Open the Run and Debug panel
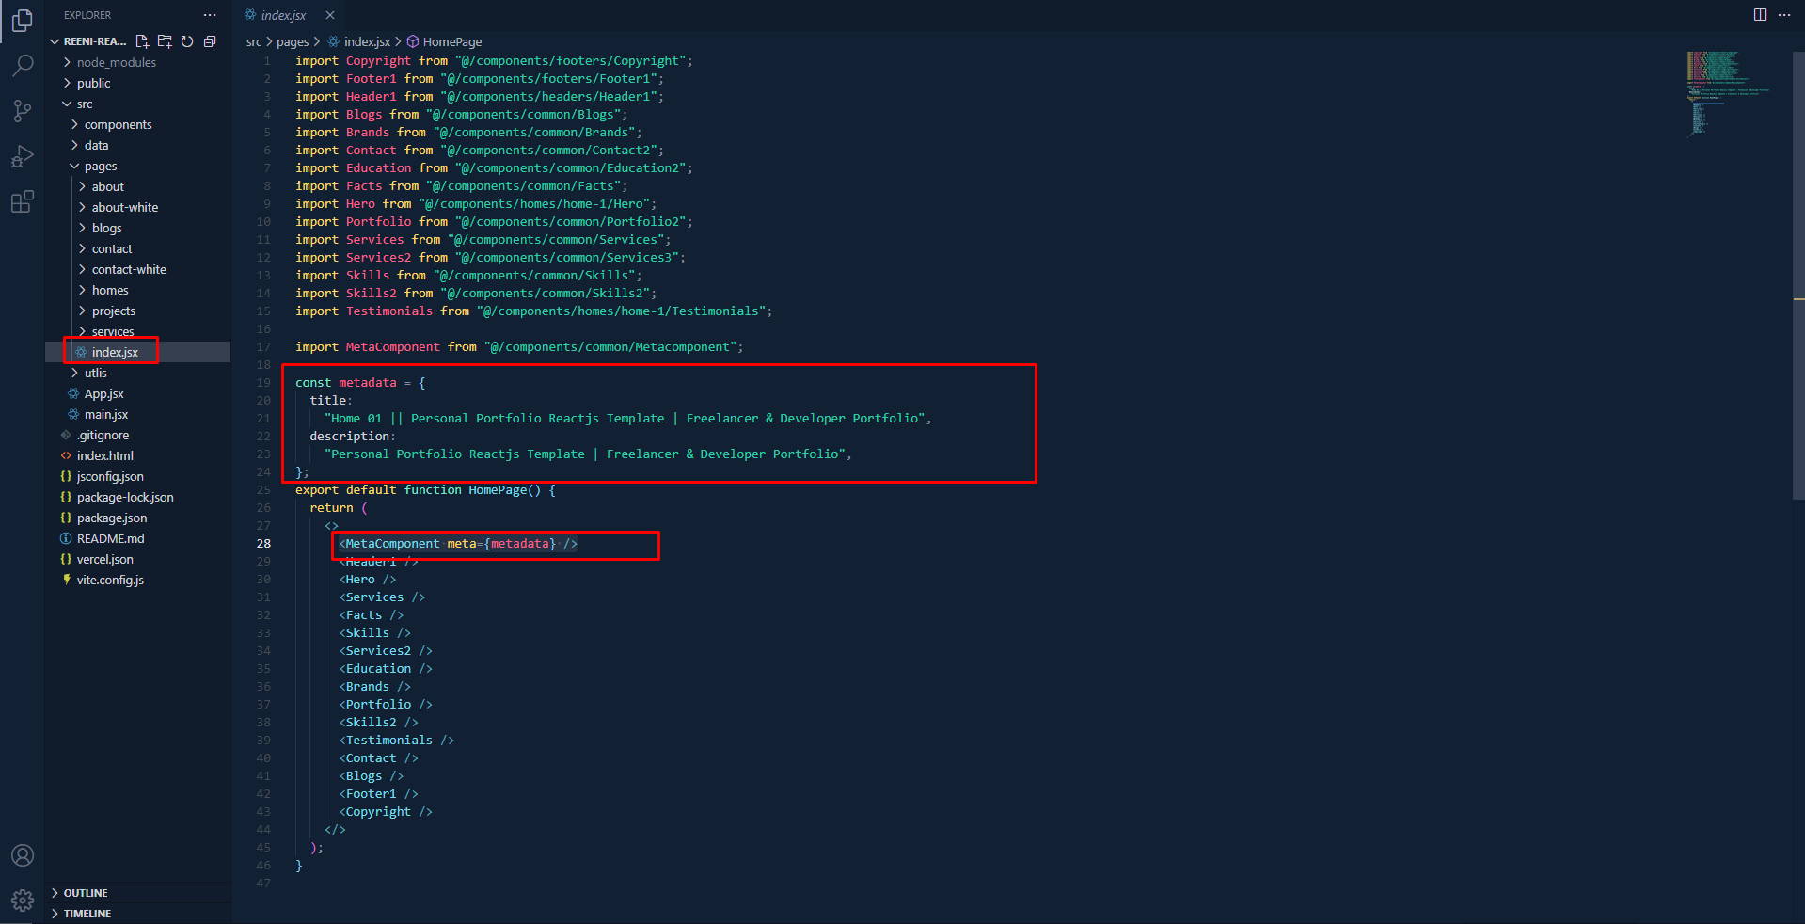 point(23,156)
